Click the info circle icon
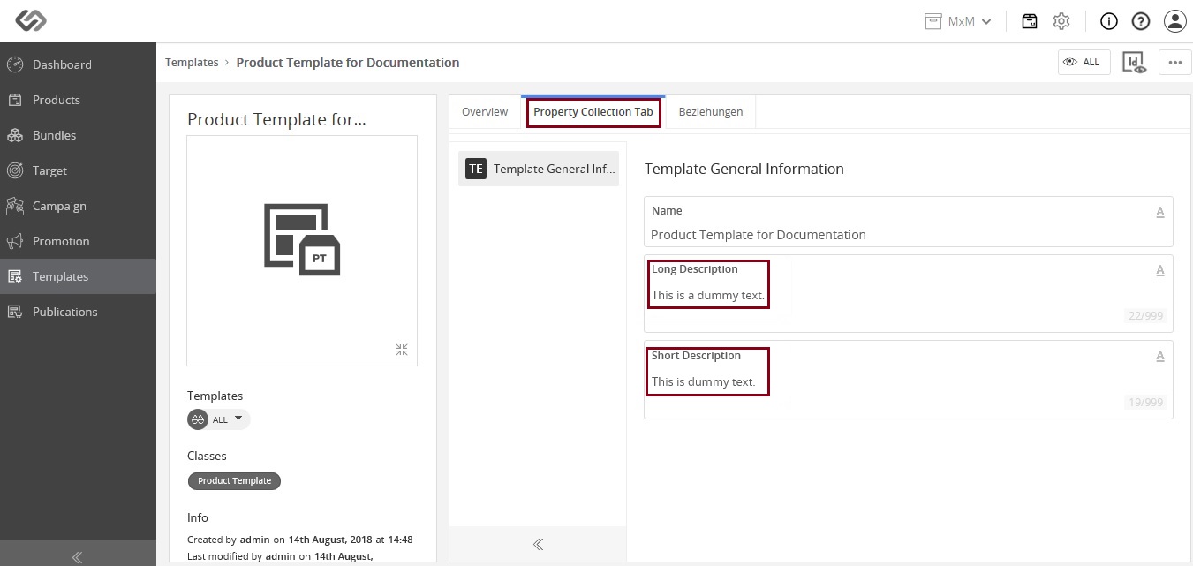The image size is (1193, 566). (x=1109, y=21)
